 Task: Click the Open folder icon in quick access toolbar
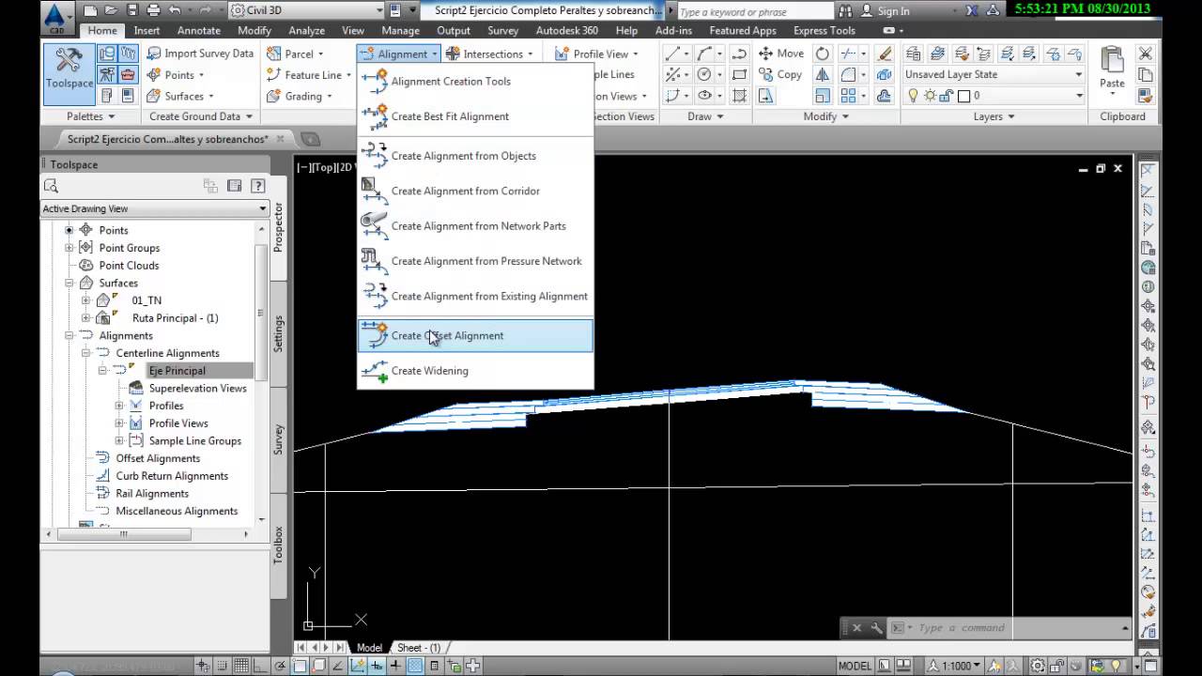[111, 11]
